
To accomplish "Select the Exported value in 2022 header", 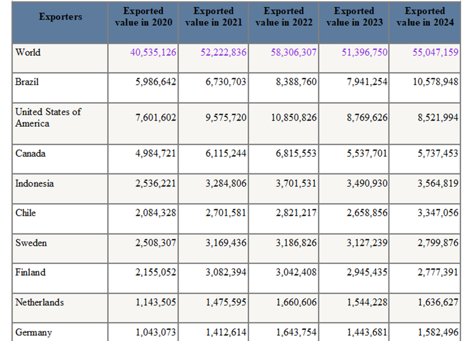I will (284, 16).
